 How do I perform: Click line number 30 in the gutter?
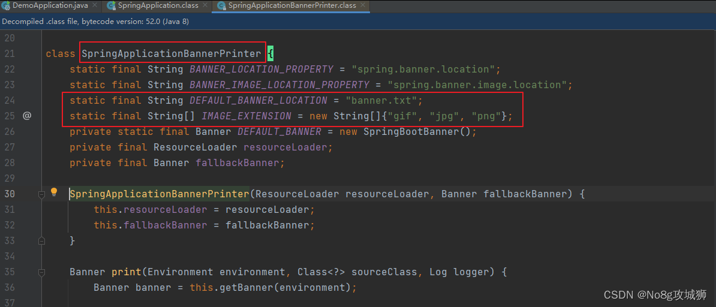pyautogui.click(x=10, y=194)
